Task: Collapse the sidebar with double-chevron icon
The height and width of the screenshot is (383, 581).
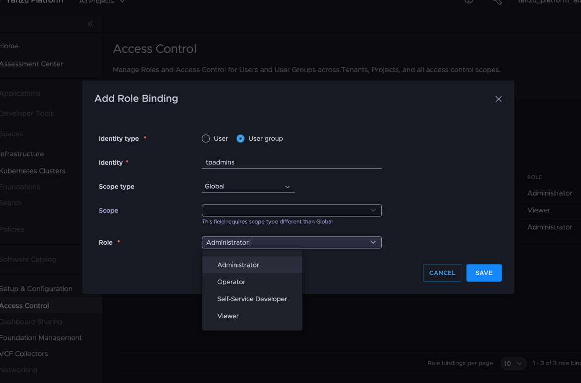Action: click(90, 24)
